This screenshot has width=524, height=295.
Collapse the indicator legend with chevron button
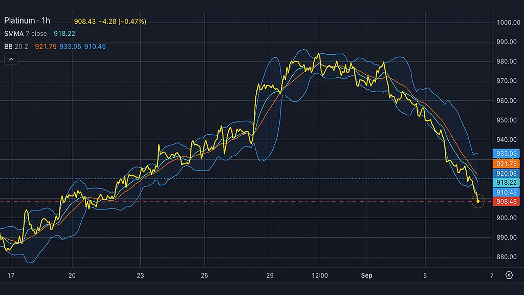click(x=11, y=59)
